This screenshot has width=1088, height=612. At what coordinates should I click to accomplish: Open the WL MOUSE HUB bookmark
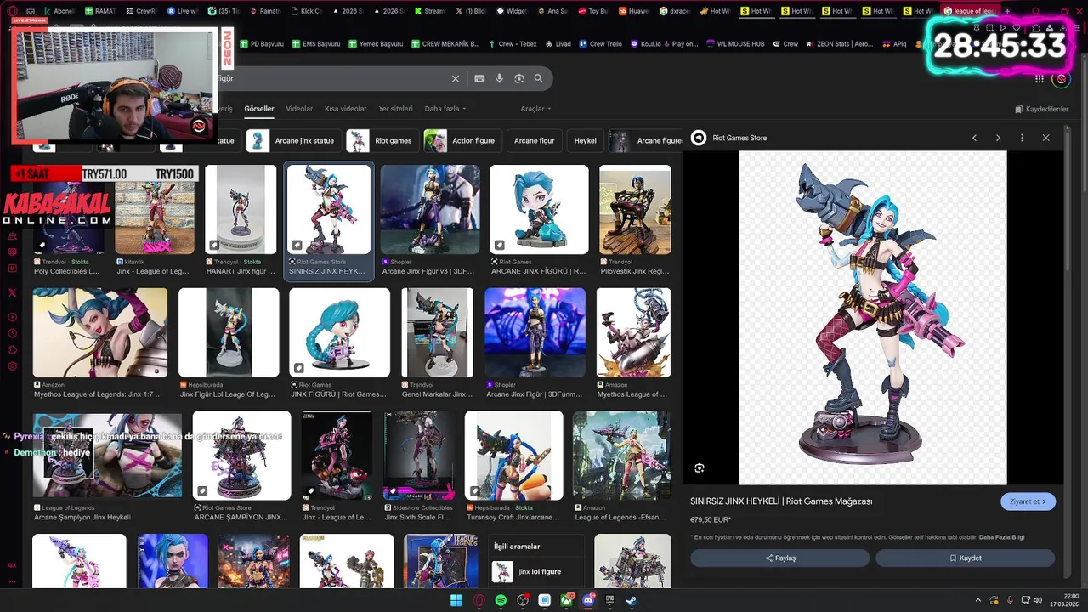734,43
